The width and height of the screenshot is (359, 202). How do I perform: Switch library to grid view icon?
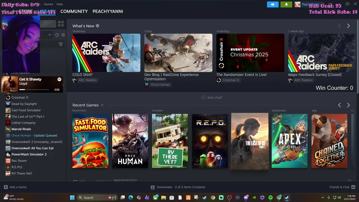[x=61, y=24]
